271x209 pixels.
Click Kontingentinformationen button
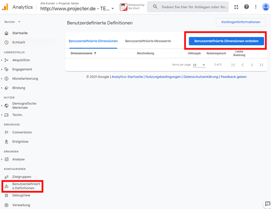coord(241,22)
